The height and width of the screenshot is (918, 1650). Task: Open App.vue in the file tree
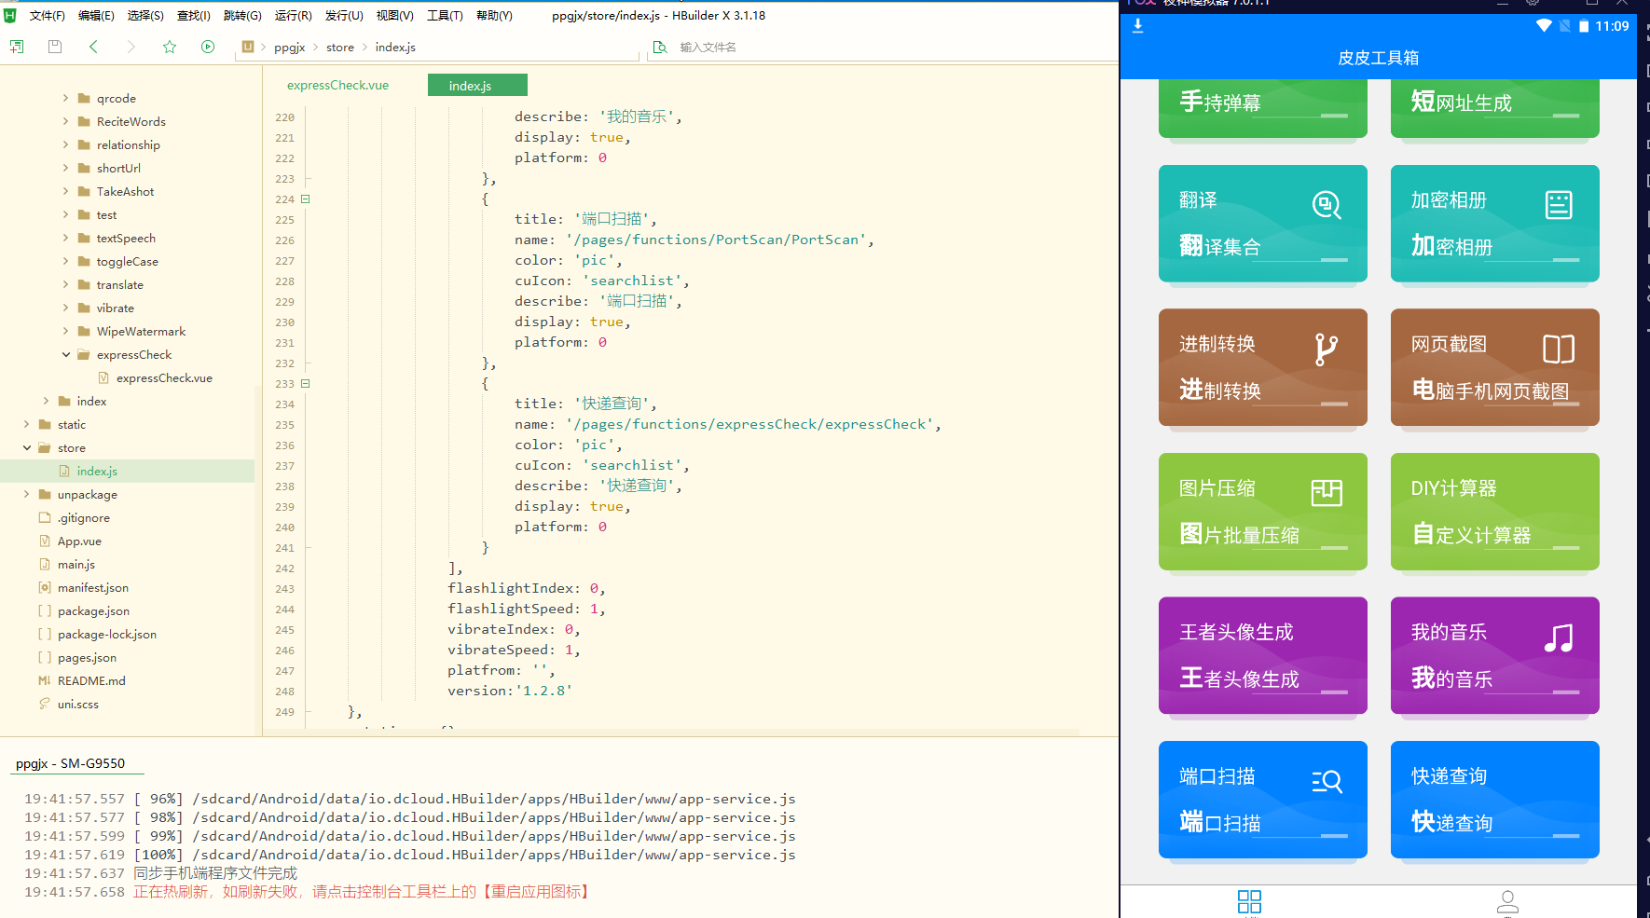pyautogui.click(x=79, y=541)
